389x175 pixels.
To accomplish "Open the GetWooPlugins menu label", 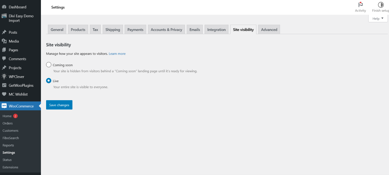I will click(21, 85).
